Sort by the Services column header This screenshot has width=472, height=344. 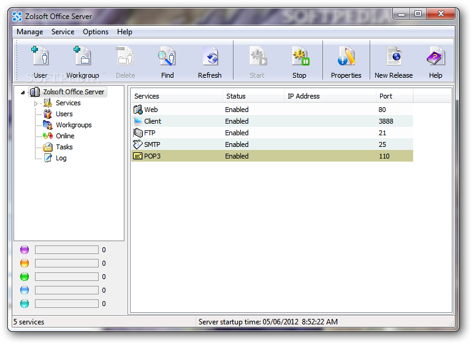pyautogui.click(x=177, y=96)
